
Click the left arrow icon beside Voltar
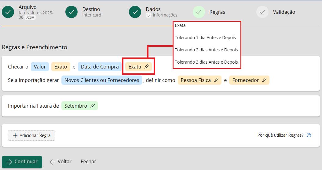point(53,162)
